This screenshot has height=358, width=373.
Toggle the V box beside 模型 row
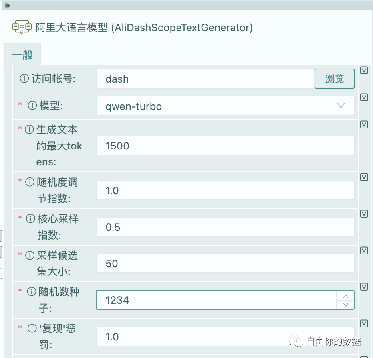364,97
